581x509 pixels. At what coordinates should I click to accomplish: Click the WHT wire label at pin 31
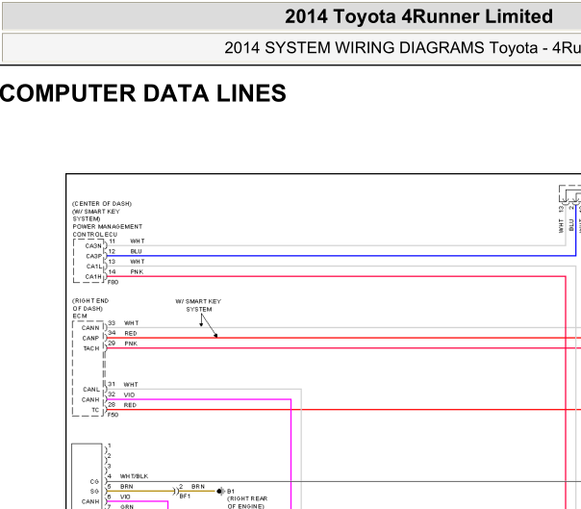click(x=131, y=385)
